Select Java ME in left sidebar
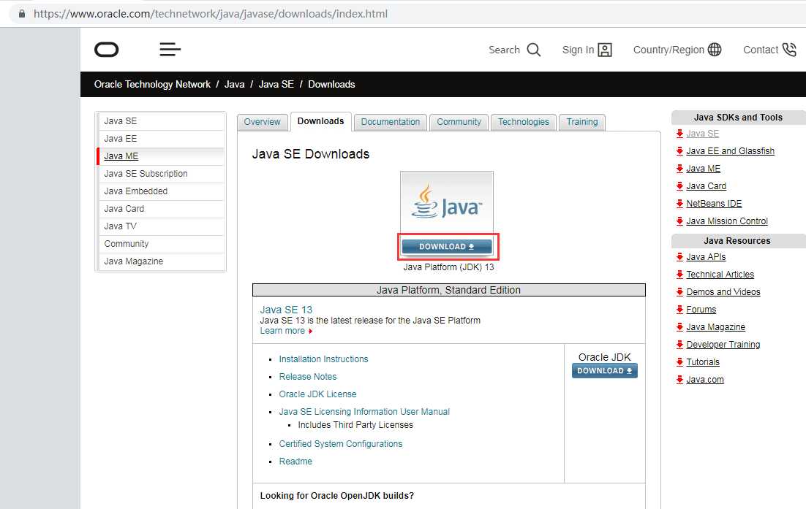Viewport: 806px width, 509px height. pos(162,156)
